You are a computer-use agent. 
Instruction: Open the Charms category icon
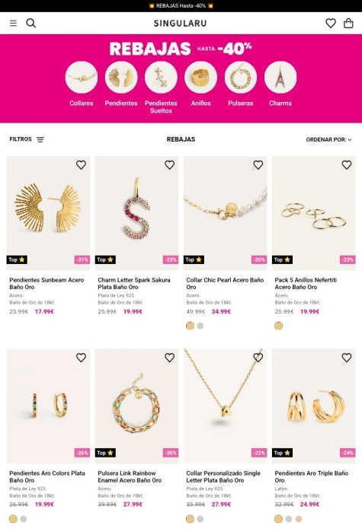pyautogui.click(x=280, y=78)
